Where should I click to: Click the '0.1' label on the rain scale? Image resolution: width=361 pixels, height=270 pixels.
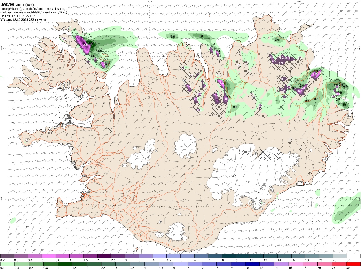[x=2, y=268]
